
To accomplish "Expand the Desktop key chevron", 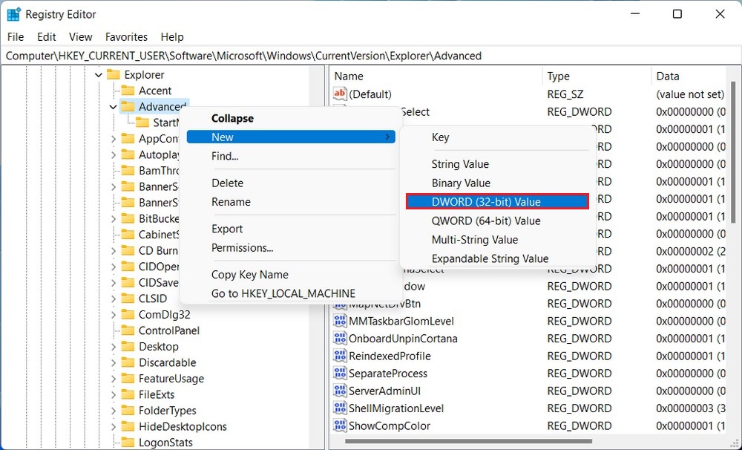I will tap(113, 347).
